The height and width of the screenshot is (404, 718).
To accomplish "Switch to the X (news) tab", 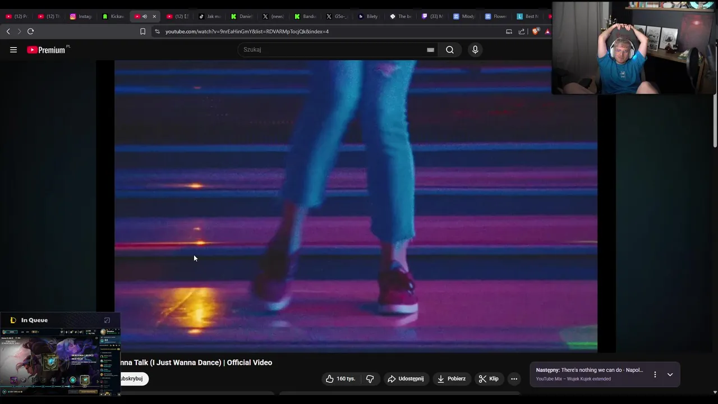I will point(275,16).
